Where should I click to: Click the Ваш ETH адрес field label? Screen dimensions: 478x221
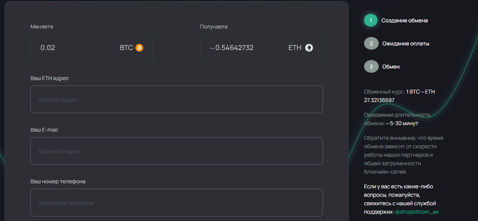pos(50,78)
